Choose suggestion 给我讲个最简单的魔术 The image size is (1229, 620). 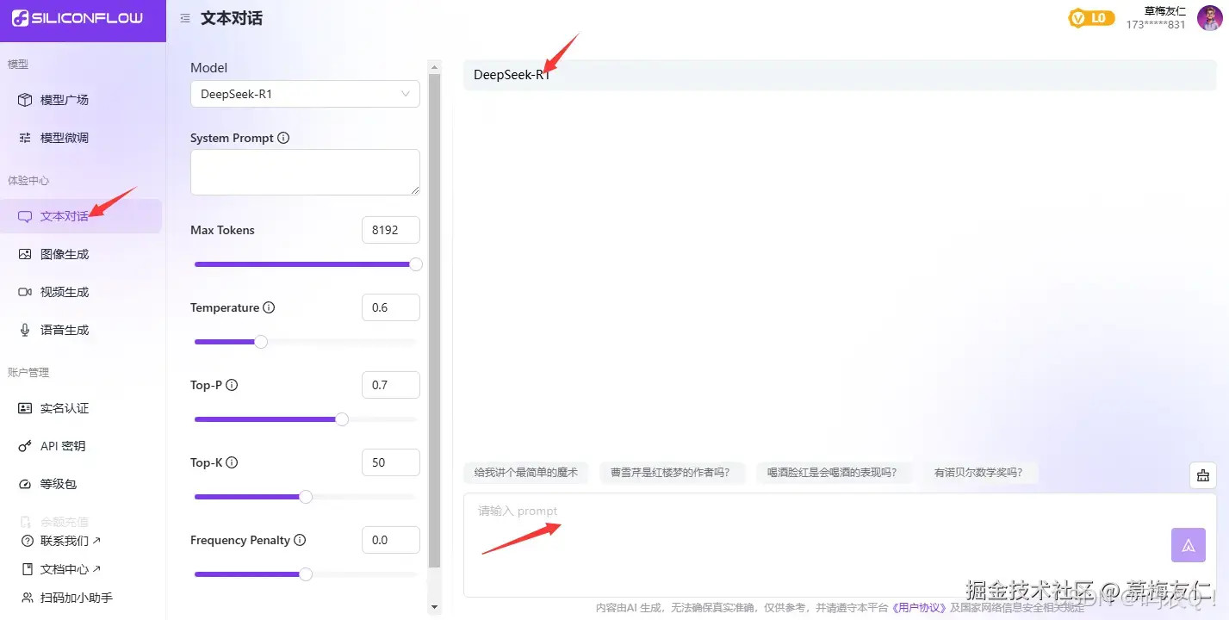(x=526, y=472)
